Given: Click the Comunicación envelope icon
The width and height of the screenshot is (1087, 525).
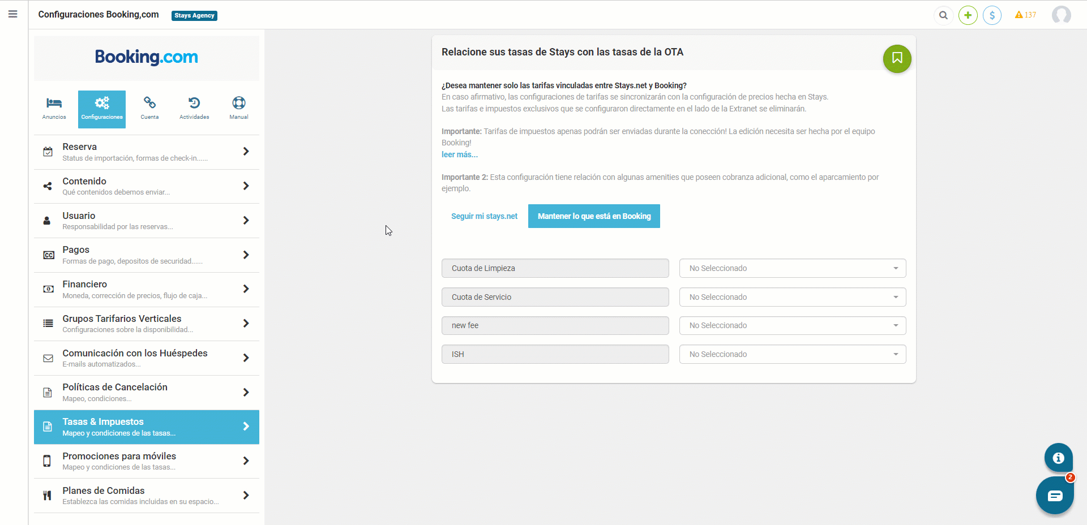Looking at the screenshot, I should pos(48,358).
